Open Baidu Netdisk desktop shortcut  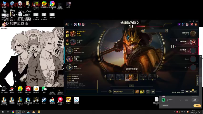76,100
